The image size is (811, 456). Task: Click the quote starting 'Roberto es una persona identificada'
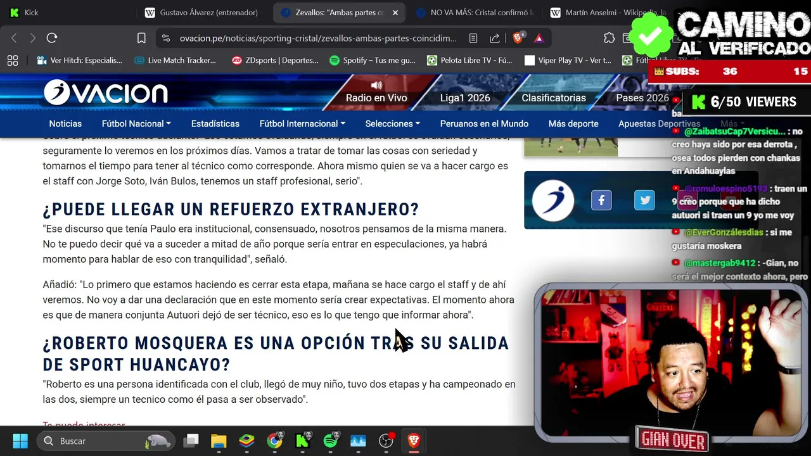coord(279,391)
